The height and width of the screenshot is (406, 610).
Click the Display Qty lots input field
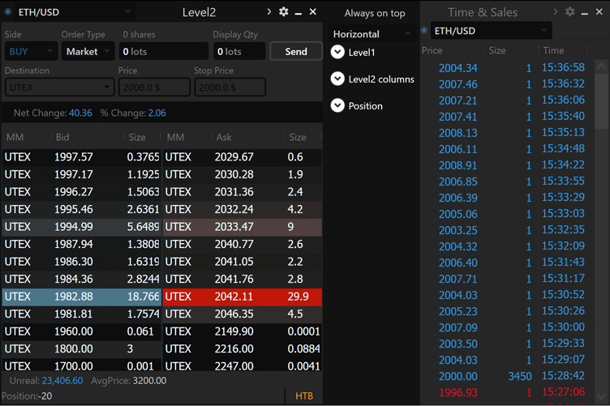coord(238,51)
